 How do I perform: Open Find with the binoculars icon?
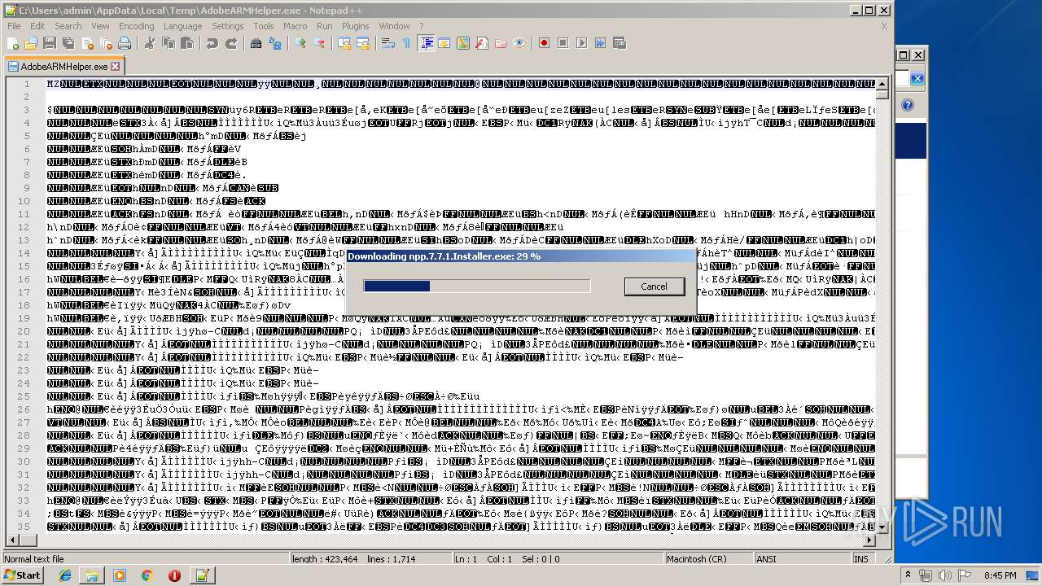[256, 43]
